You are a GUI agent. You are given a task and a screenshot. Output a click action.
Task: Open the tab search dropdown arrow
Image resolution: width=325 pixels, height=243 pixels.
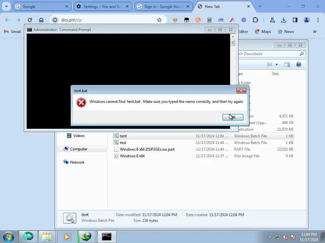point(6,6)
